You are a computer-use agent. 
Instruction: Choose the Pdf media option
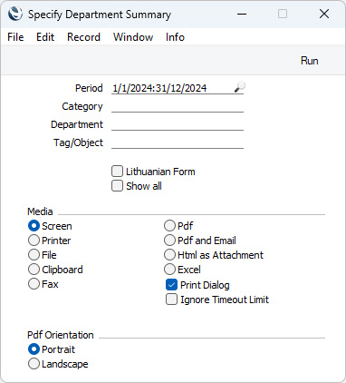coord(169,226)
